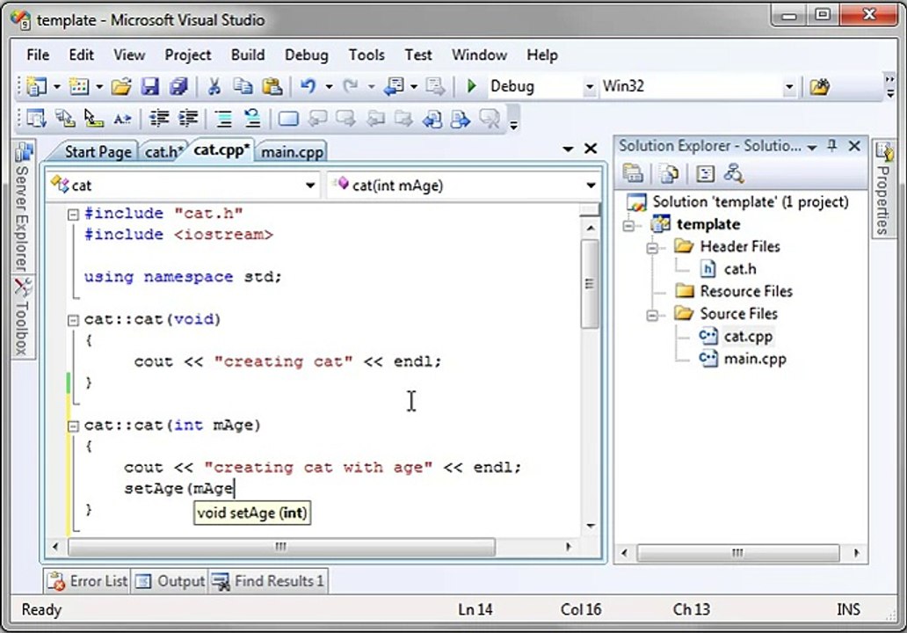Collapse the template project node
The image size is (907, 633).
[x=628, y=225]
